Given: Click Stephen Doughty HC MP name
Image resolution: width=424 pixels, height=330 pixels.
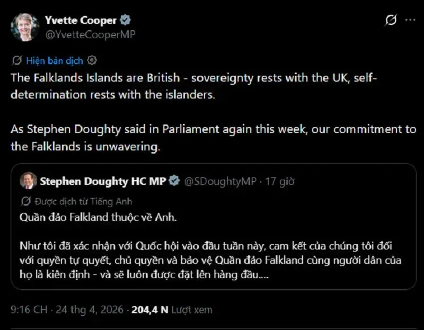Looking at the screenshot, I should 103,181.
